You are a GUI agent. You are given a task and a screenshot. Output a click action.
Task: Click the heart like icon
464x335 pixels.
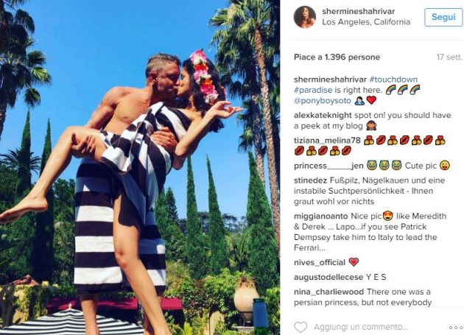point(300,327)
